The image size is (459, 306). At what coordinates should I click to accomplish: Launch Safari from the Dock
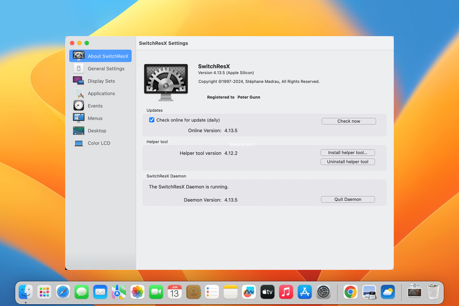[63, 292]
